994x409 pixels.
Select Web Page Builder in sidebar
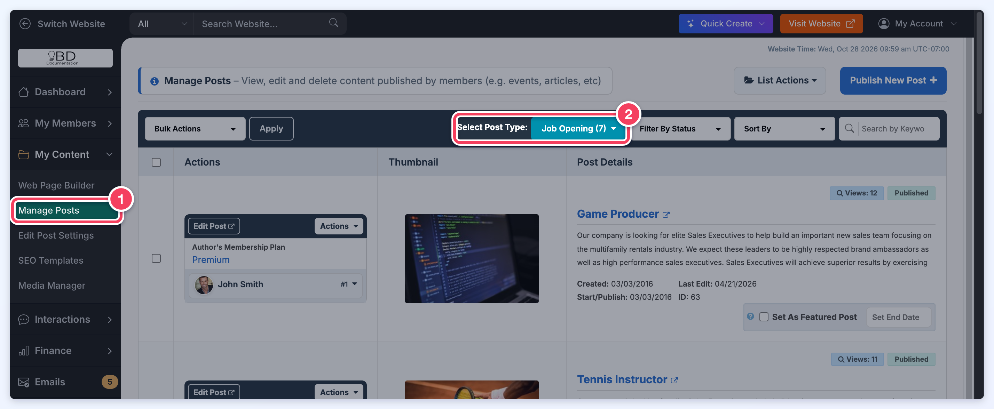pos(56,185)
